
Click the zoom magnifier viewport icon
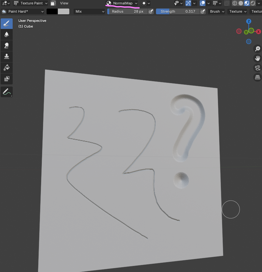[258, 49]
